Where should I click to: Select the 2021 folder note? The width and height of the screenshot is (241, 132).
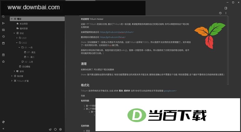pyautogui.click(x=24, y=38)
